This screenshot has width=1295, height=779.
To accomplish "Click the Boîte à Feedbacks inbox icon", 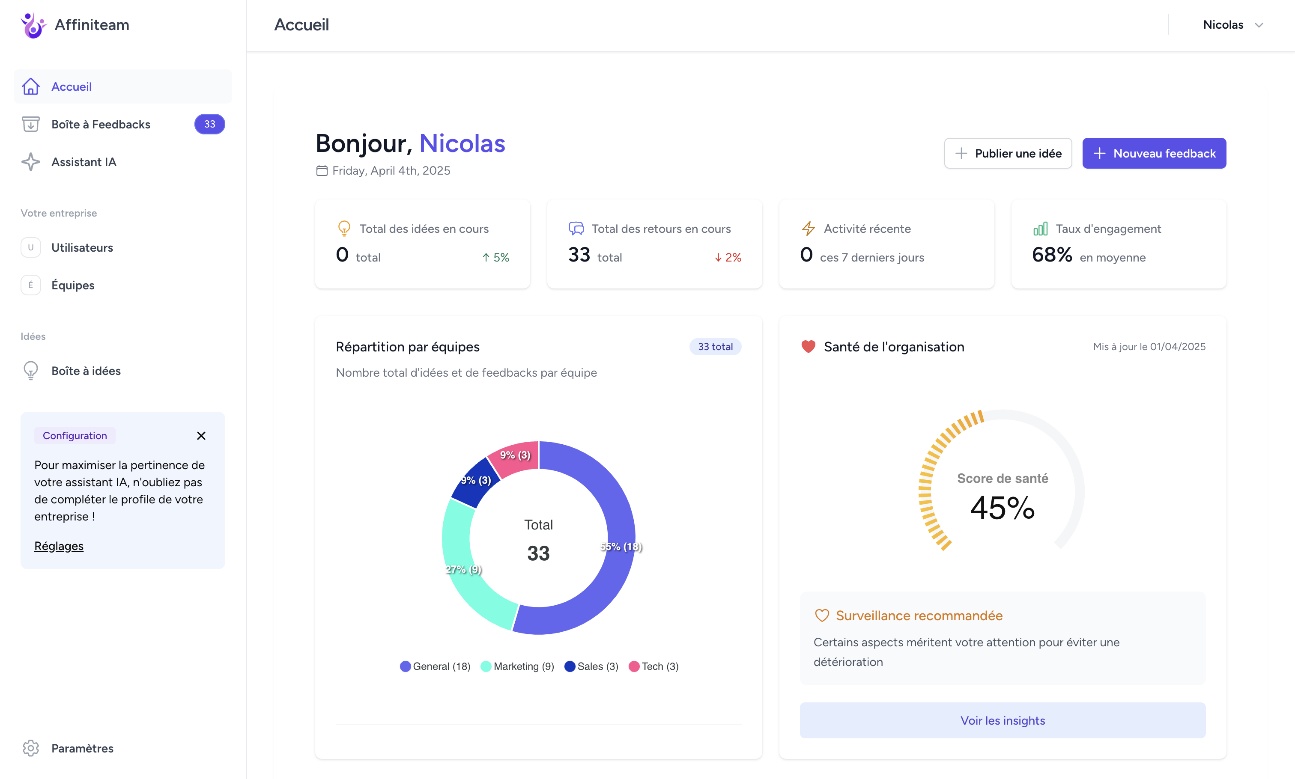I will pyautogui.click(x=31, y=125).
